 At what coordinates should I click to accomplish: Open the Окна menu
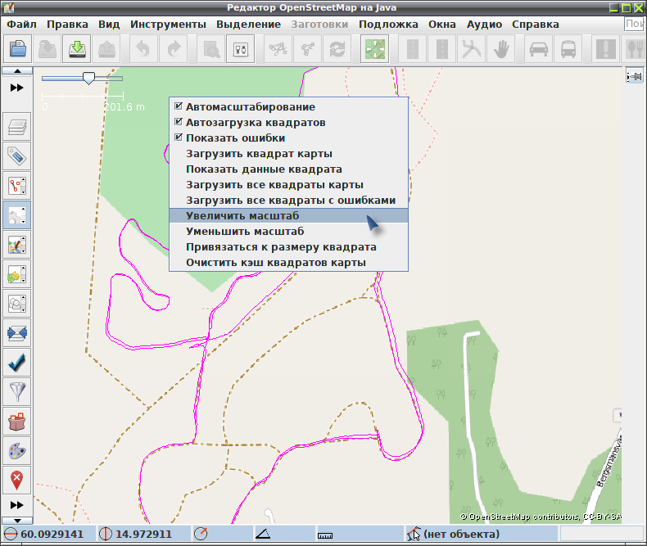(442, 25)
